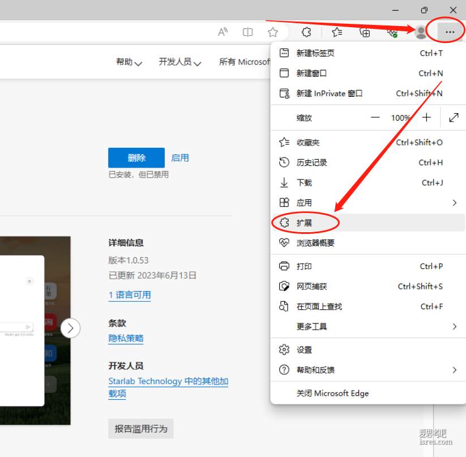Screen dimensions: 466x457
Task: Choose 关闭 Microsoft Edge
Action: coord(368,393)
